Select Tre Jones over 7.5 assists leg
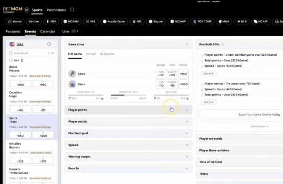The width and height of the screenshot is (283, 184). point(232,84)
